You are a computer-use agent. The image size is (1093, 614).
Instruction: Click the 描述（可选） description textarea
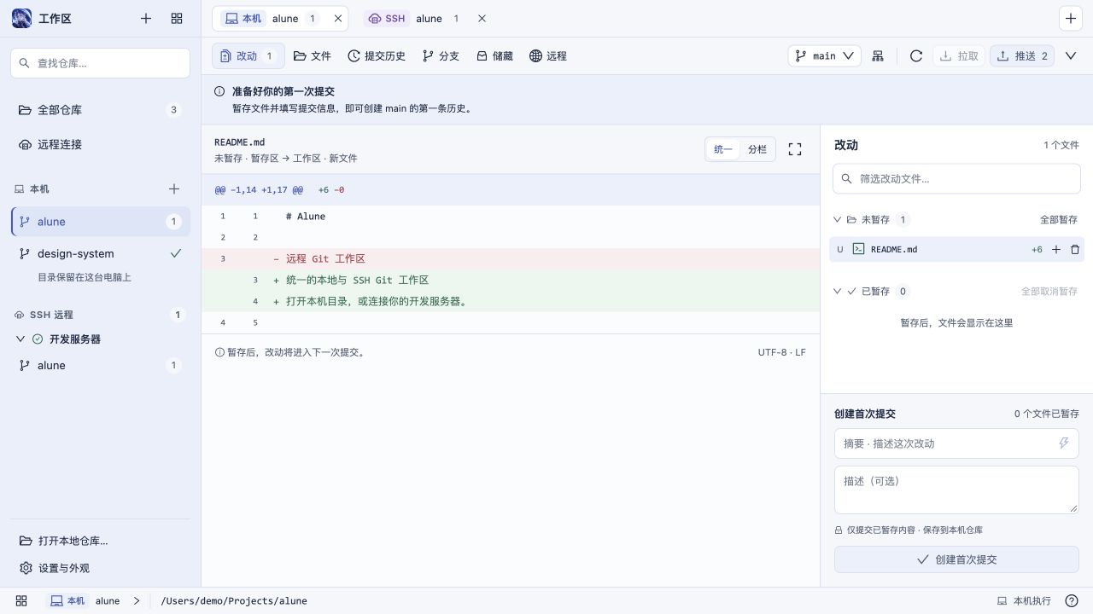[x=956, y=489]
